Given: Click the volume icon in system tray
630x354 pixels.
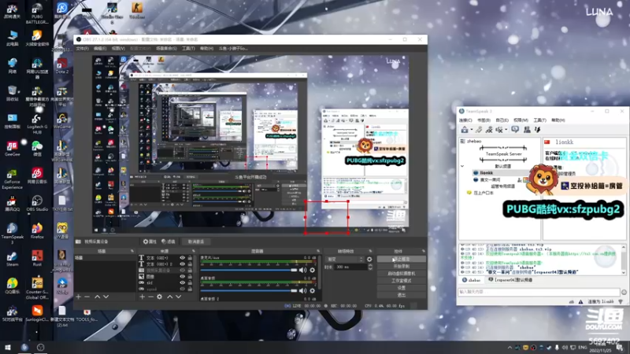Looking at the screenshot, I should pyautogui.click(x=565, y=347).
